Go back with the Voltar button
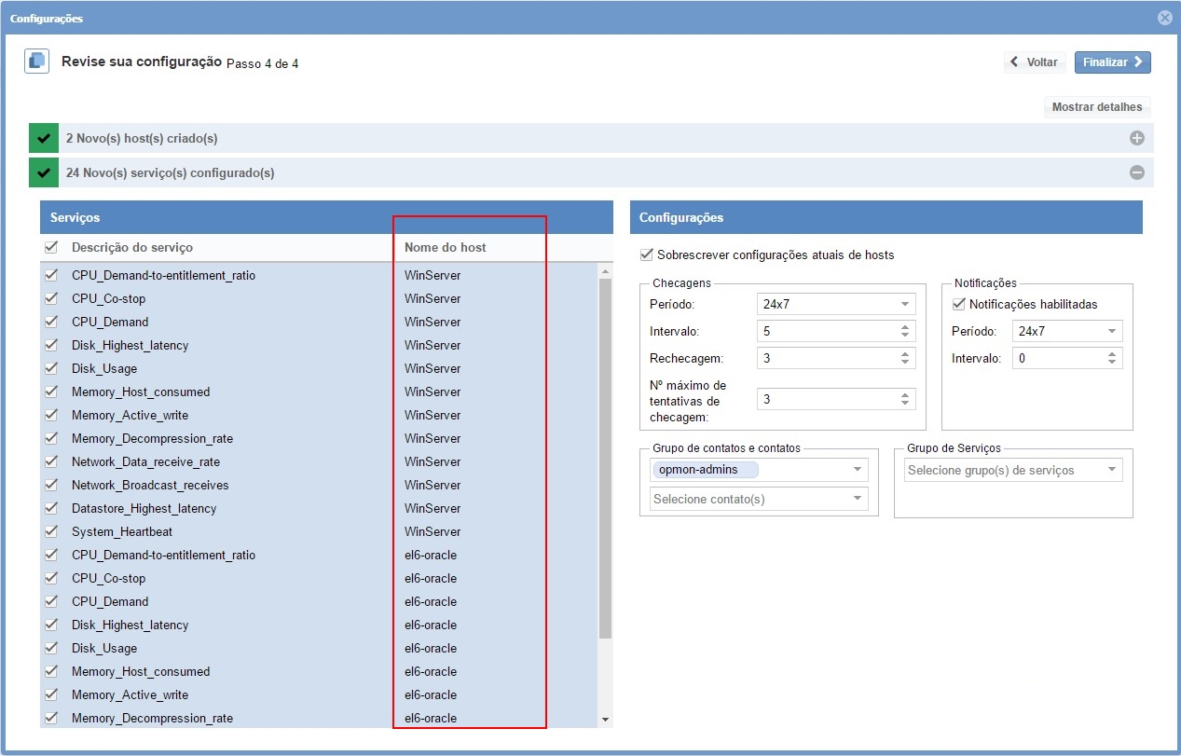 point(1035,62)
